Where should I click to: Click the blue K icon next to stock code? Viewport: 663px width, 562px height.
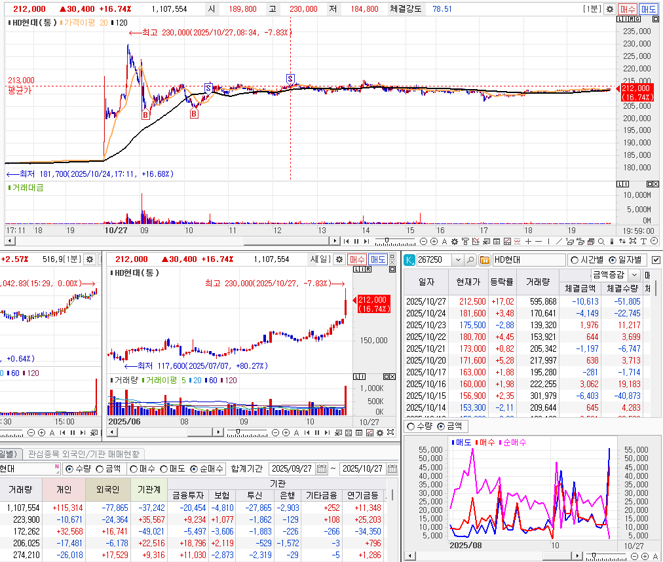[x=409, y=260]
